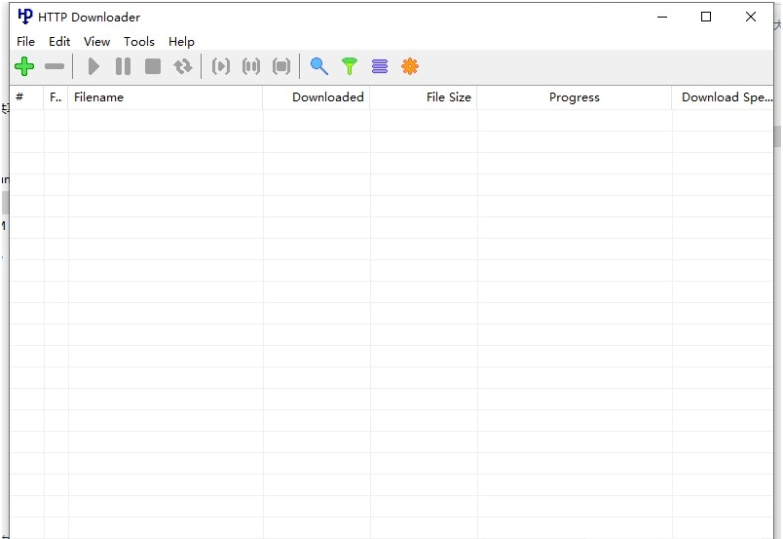Click the Stop All bracketed stop icon
This screenshot has width=783, height=539.
click(x=281, y=66)
